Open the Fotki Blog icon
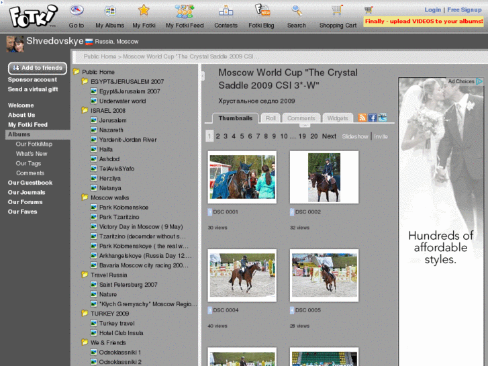488x366 pixels. click(262, 9)
